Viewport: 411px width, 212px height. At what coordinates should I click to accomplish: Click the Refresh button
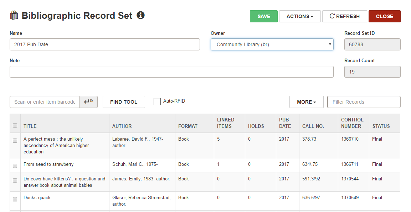pyautogui.click(x=344, y=16)
